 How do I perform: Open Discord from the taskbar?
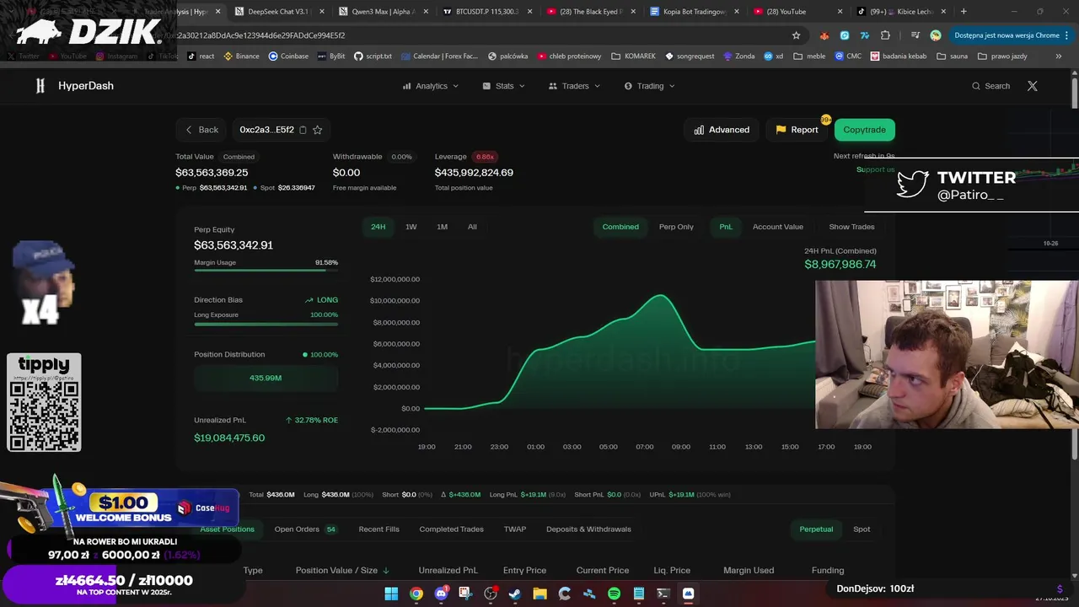point(441,594)
